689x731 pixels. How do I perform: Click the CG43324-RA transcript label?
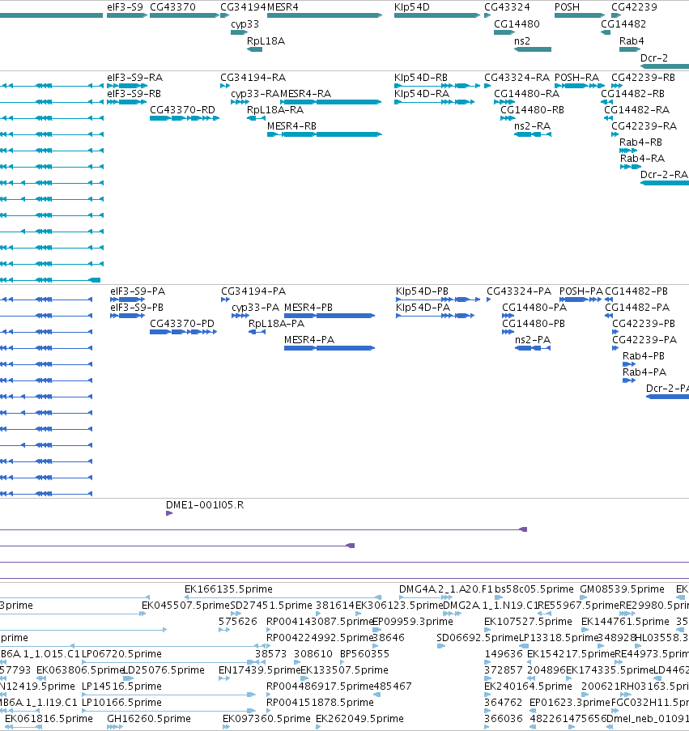517,78
